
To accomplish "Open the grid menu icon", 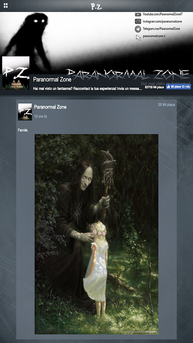I will click(6, 6).
